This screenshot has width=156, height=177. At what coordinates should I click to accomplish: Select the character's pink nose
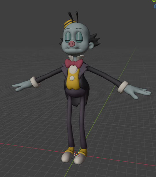72,44
